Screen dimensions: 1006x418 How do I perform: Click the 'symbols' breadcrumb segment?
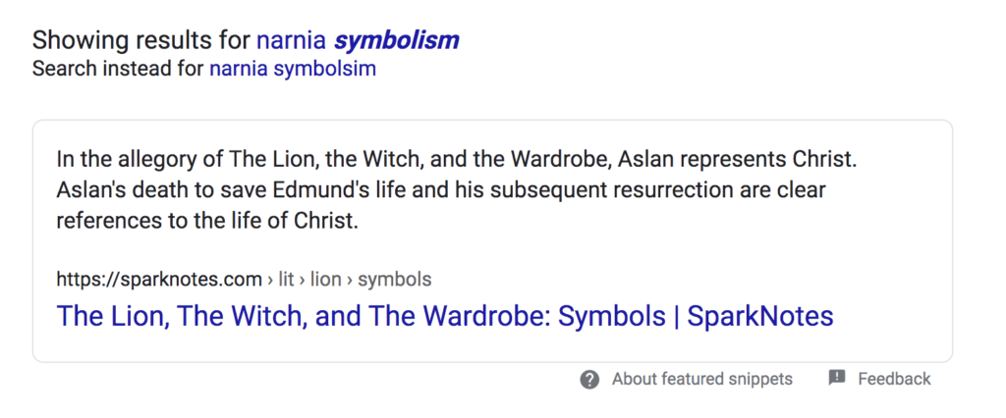[394, 280]
